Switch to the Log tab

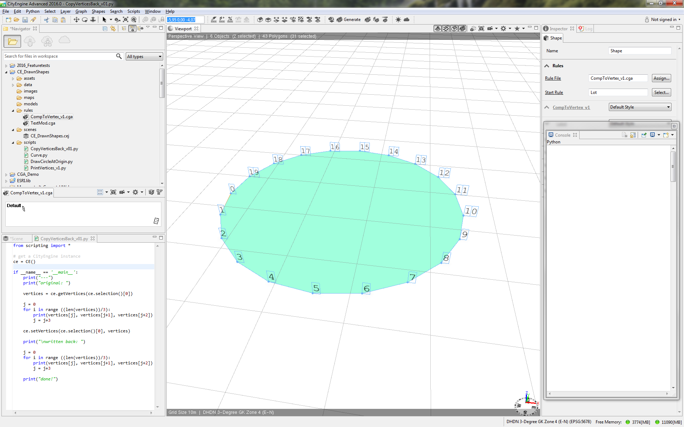click(586, 29)
